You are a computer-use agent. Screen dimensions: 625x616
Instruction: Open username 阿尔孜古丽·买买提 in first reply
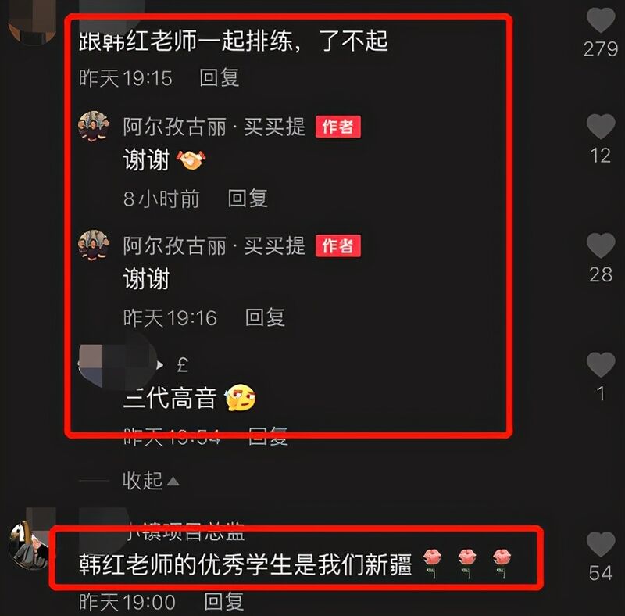click(214, 127)
